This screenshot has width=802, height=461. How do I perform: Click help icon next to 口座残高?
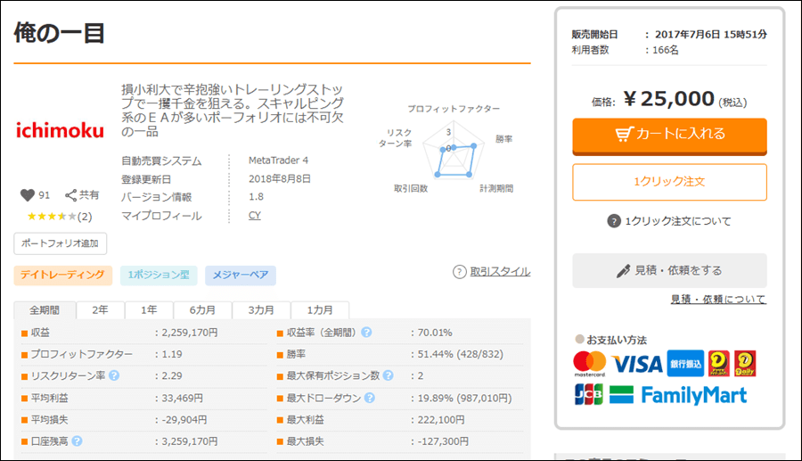78,440
